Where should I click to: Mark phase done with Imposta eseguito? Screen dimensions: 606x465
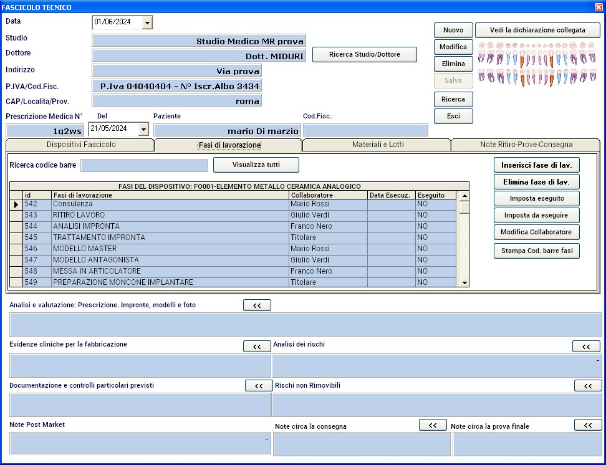click(536, 199)
